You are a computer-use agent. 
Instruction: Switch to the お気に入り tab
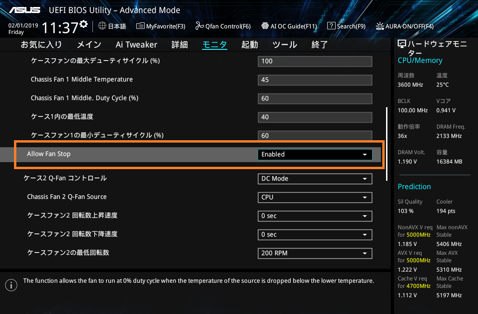coord(42,45)
